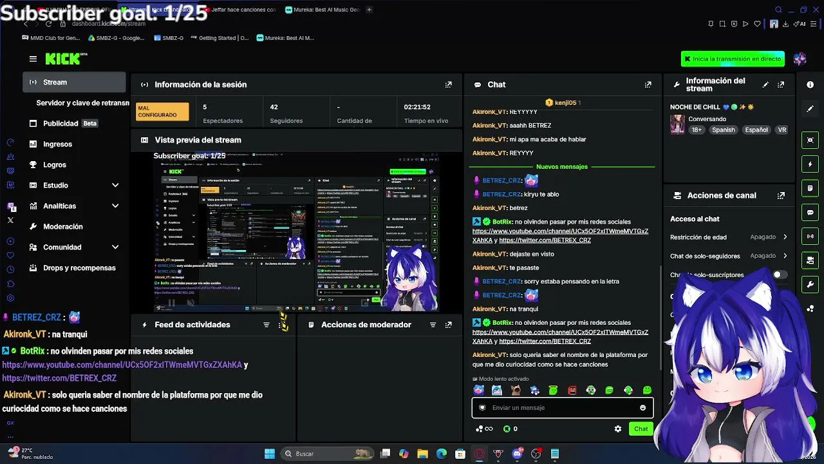Expand the Comunidad menu section
This screenshot has height=464, width=824.
click(115, 247)
